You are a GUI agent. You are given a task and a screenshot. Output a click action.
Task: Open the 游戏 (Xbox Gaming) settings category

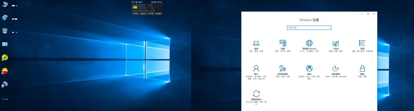(x=309, y=73)
